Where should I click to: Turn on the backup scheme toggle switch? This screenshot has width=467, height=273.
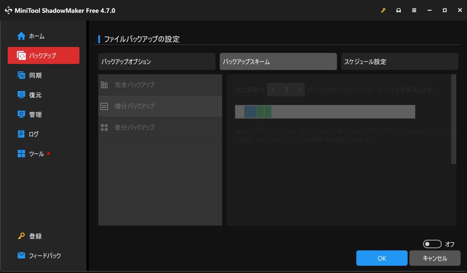[x=432, y=244]
